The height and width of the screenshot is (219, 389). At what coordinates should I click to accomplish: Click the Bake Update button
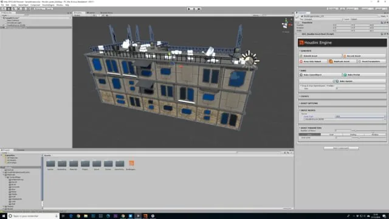click(342, 81)
